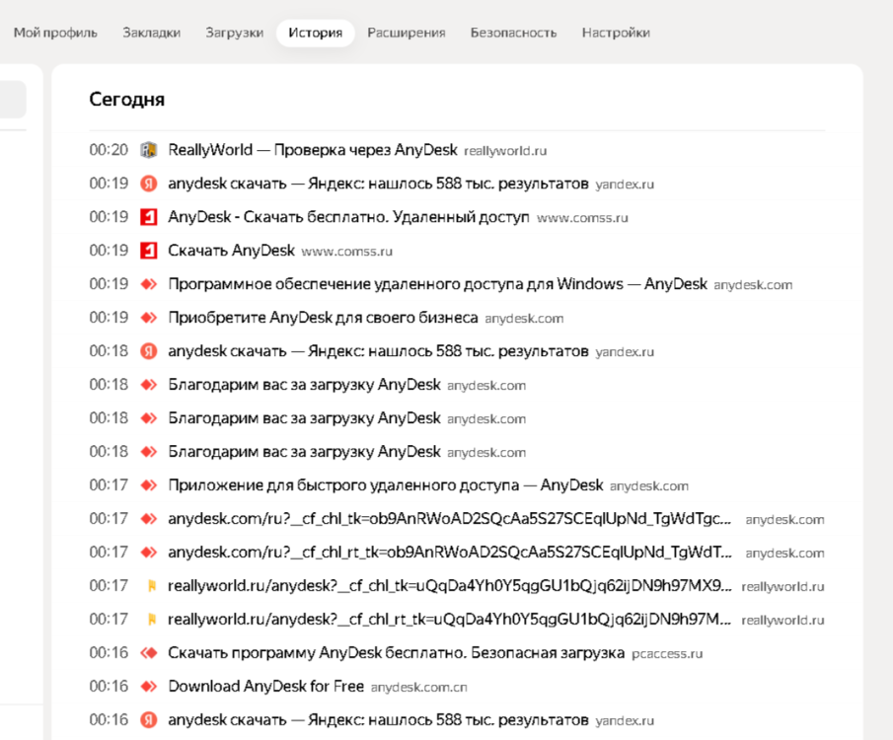Click www.comss.ru domain next to 'Удаленный доступ'
This screenshot has width=893, height=740.
click(x=582, y=218)
